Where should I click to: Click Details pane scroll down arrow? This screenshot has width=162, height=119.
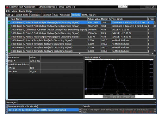[155, 112]
